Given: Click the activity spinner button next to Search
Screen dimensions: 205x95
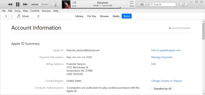Looking at the screenshot, I should tap(184, 4).
